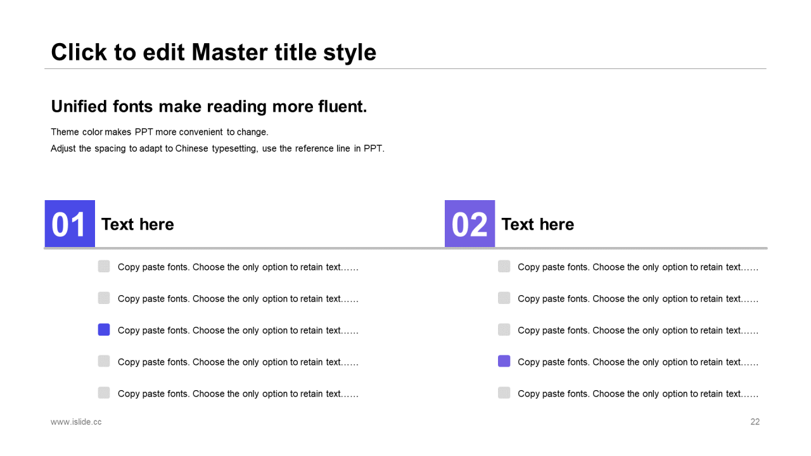Click second gray bullet under section 02
Image resolution: width=811 pixels, height=456 pixels.
tap(504, 298)
